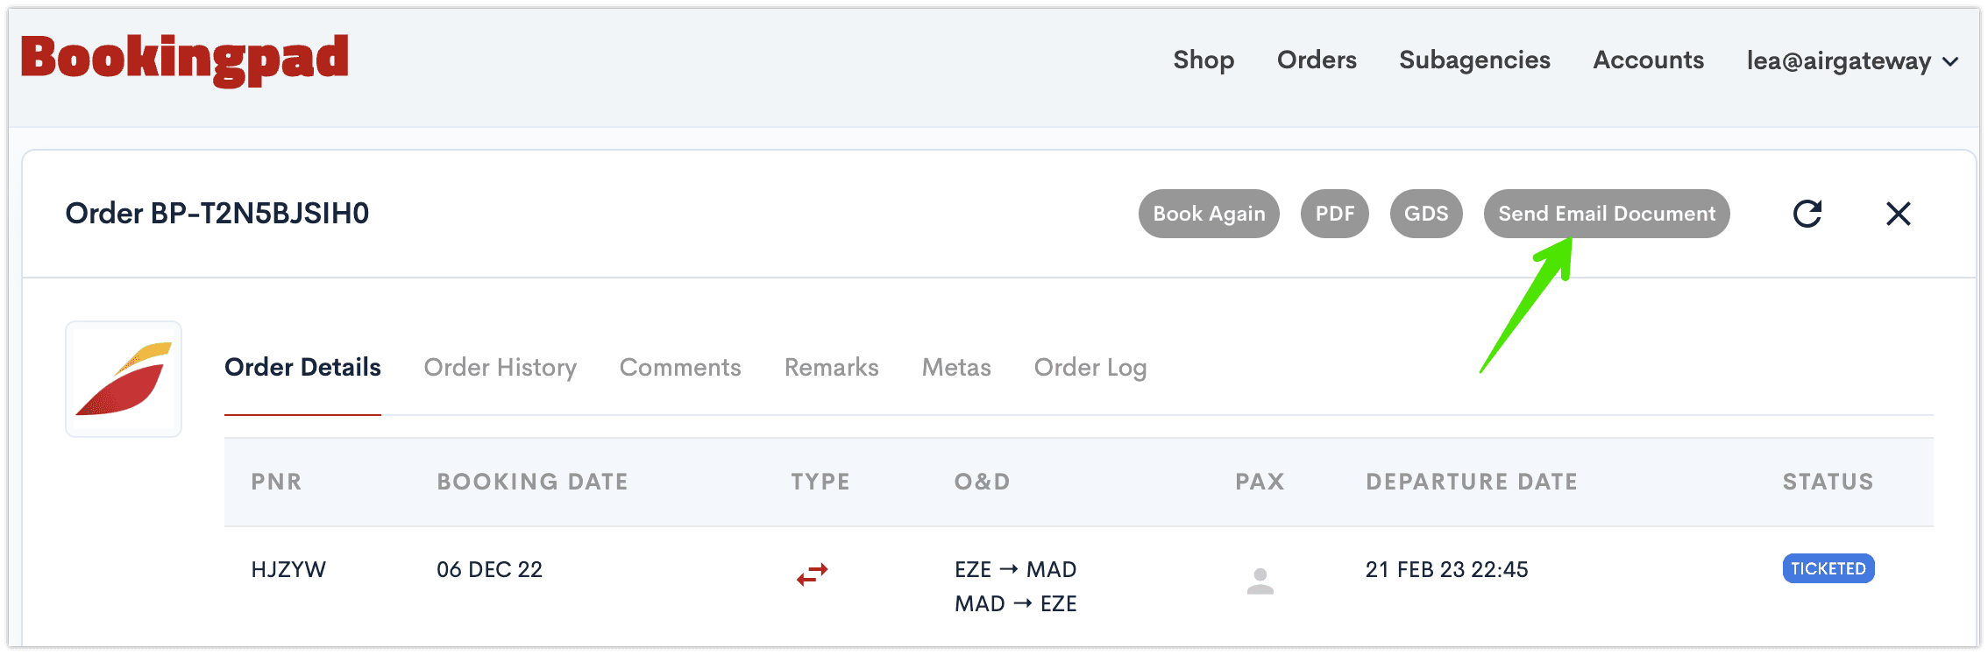Select the Remarks tab
Viewport: 1988px width, 655px height.
click(831, 367)
